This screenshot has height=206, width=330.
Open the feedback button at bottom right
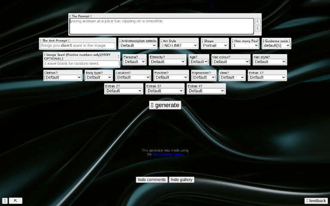coord(316,201)
